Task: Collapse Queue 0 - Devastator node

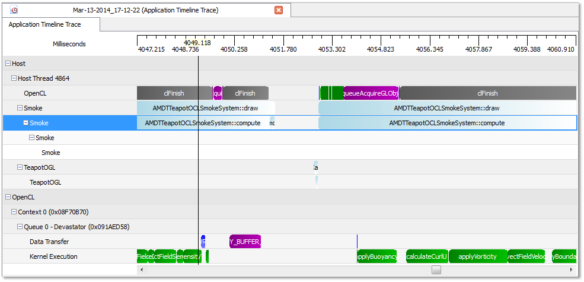Action: click(20, 227)
